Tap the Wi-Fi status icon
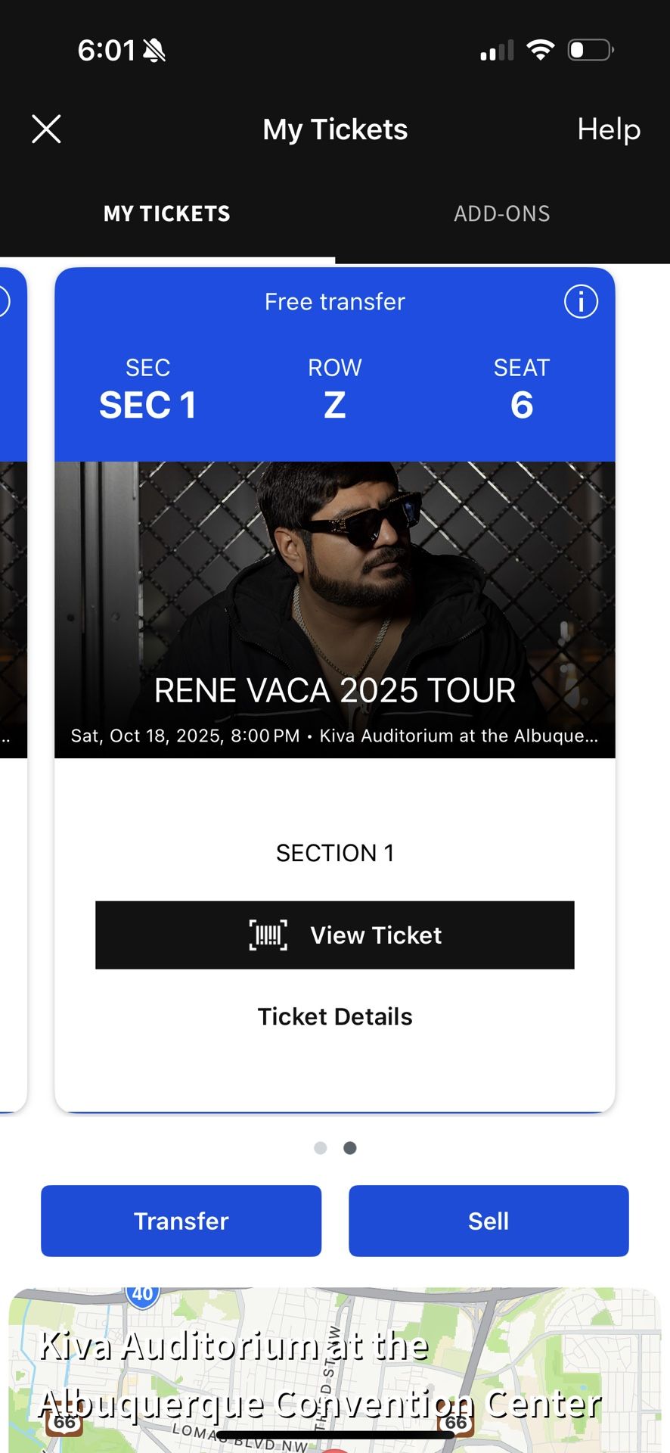 point(541,50)
